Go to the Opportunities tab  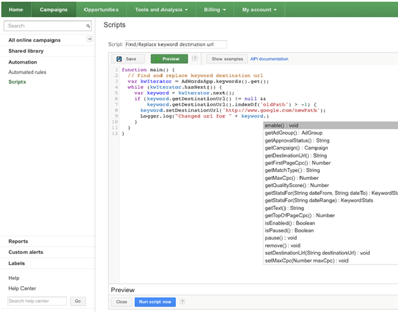pyautogui.click(x=101, y=10)
